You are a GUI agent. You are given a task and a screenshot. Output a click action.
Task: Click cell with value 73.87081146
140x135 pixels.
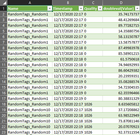(x=121, y=121)
